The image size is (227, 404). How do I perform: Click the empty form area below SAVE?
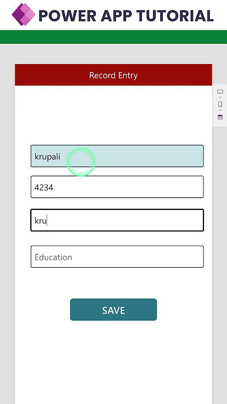[113, 362]
